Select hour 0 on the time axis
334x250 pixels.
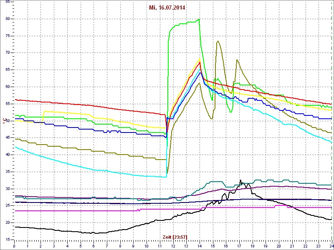coord(15,246)
